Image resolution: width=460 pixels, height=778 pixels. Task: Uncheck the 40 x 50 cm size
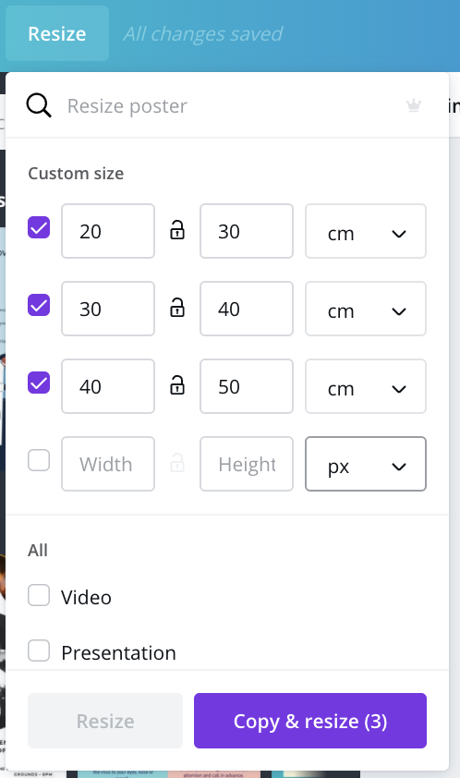[39, 383]
